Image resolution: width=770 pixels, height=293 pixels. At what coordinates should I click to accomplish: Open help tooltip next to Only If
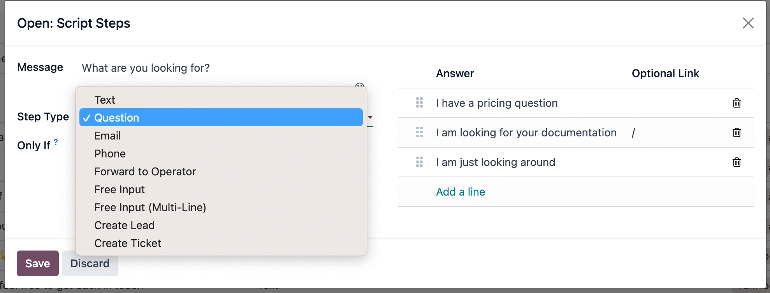tap(56, 142)
